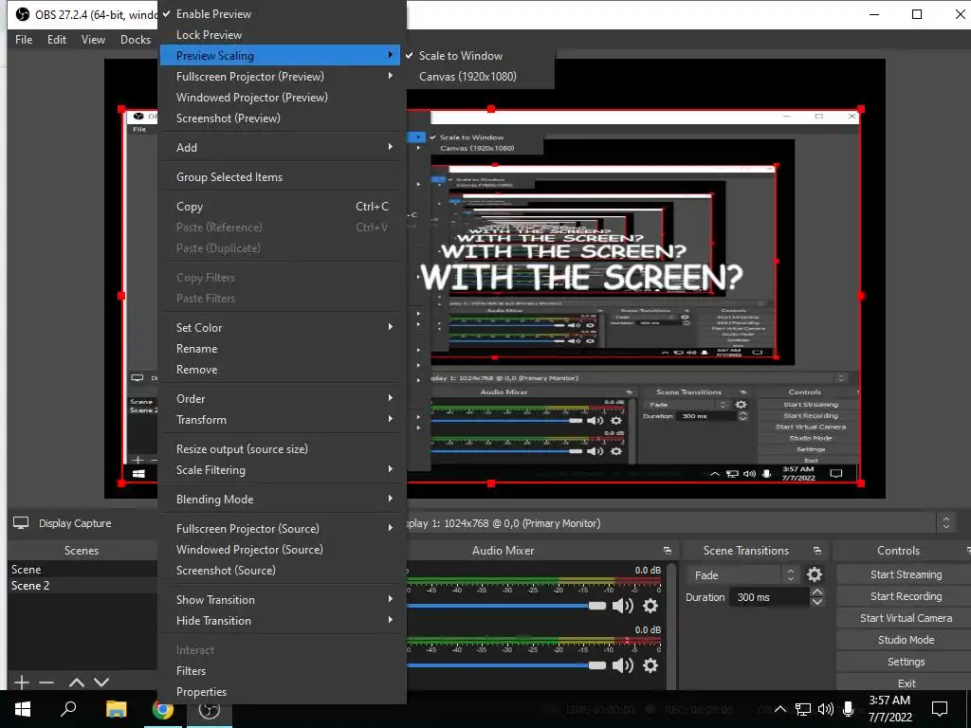
Task: Open settings gear for second audio track
Action: pos(650,665)
